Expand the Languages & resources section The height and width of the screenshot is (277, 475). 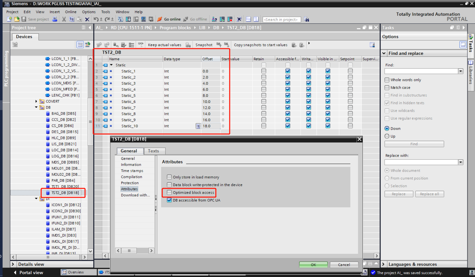pos(383,264)
